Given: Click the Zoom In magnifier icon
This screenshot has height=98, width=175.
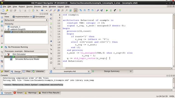Looking at the screenshot, I should (x=51, y=10).
